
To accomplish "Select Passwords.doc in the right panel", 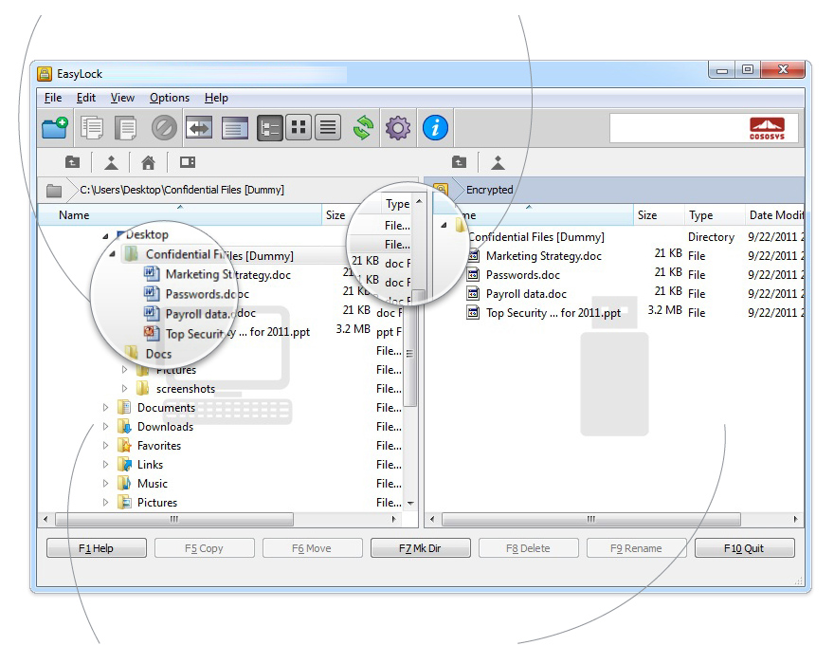I will coord(522,275).
